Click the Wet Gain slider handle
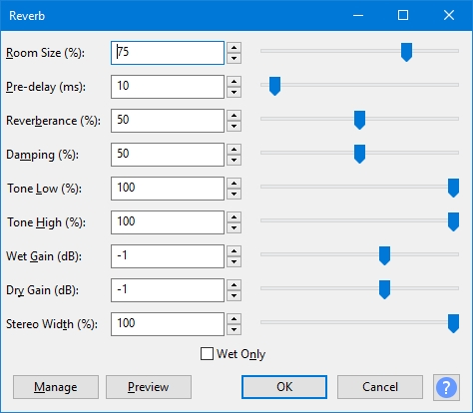473x413 pixels. pos(384,255)
